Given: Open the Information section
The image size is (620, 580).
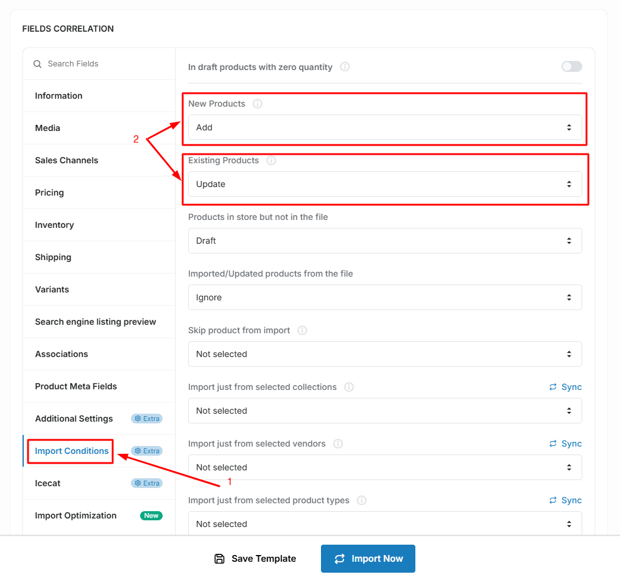Looking at the screenshot, I should coord(99,96).
